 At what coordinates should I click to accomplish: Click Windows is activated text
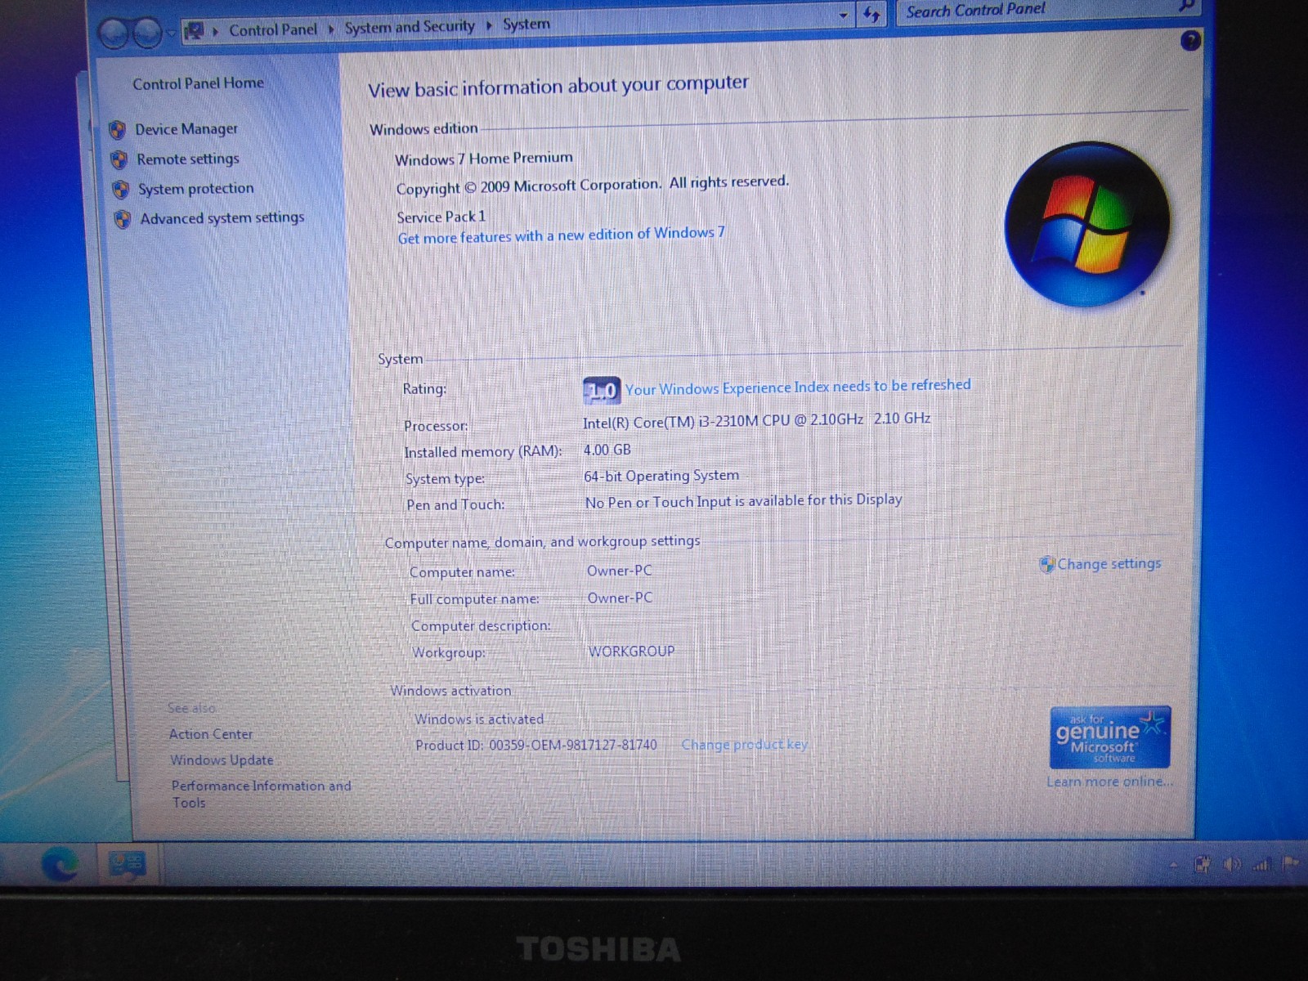[479, 719]
